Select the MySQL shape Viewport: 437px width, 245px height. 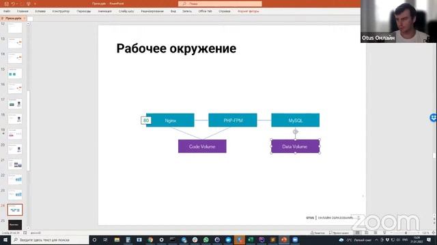[296, 120]
